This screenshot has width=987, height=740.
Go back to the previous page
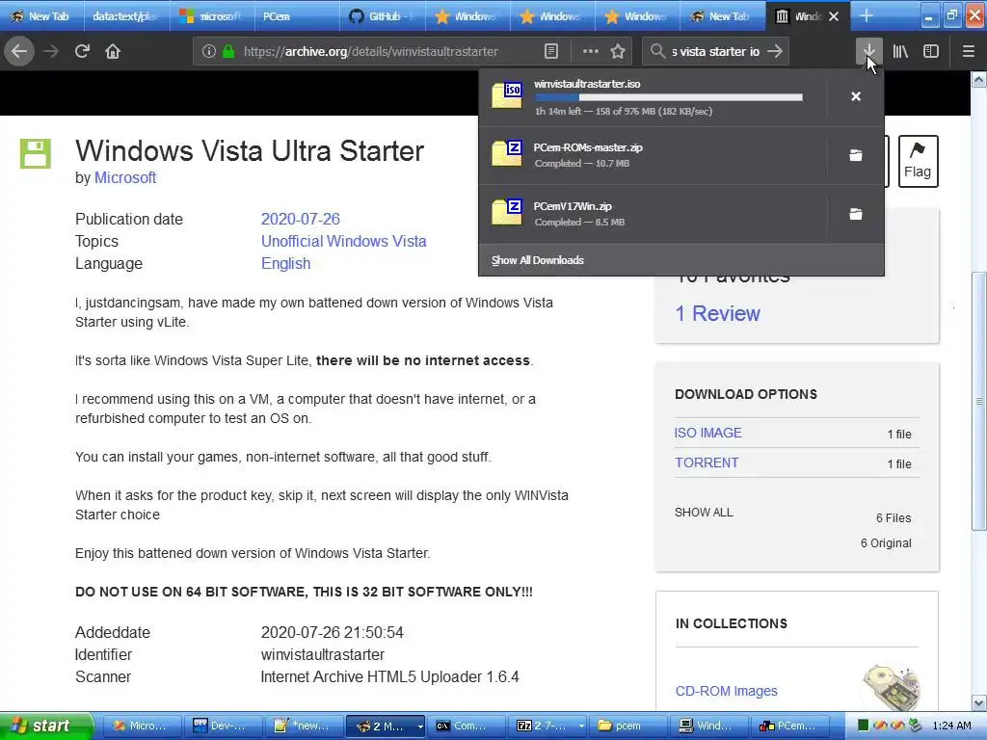[x=19, y=52]
